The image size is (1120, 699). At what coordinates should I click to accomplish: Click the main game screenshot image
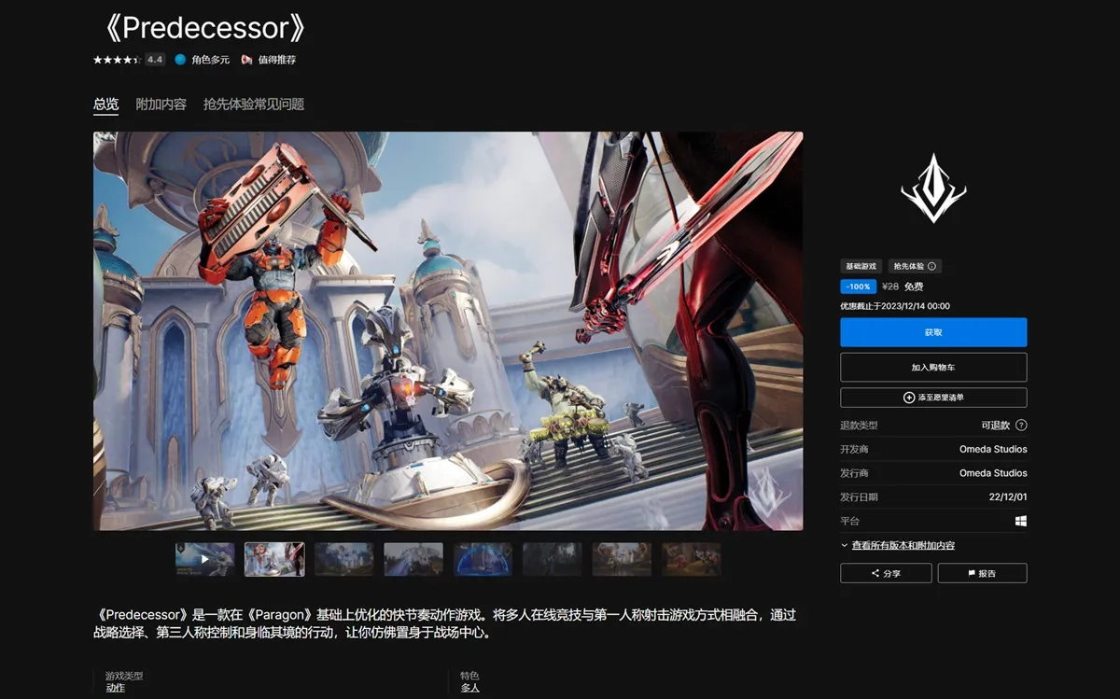click(x=448, y=330)
